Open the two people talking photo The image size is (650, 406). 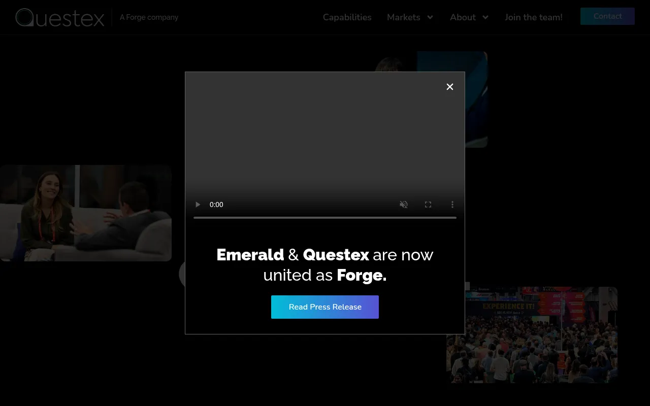coord(86,213)
